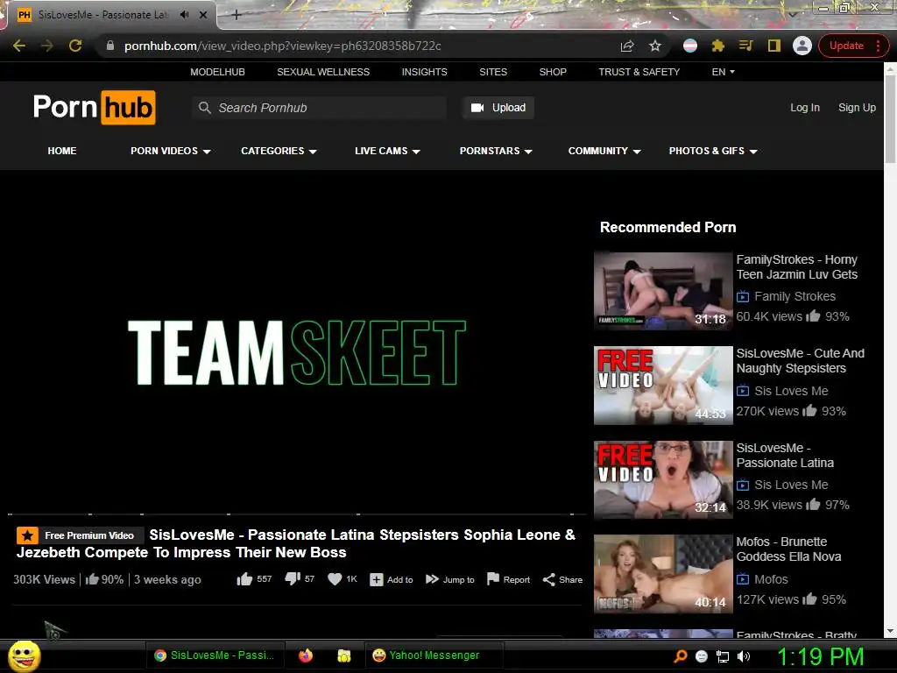Expand the LIVE CAMS menu
This screenshot has width=897, height=673.
click(x=387, y=151)
